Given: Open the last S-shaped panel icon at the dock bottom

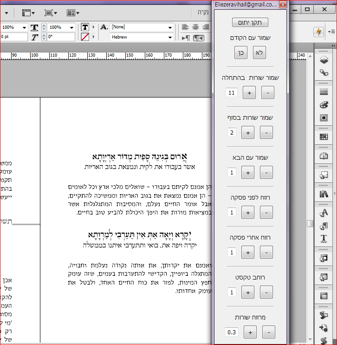Looking at the screenshot, I should click(x=324, y=340).
